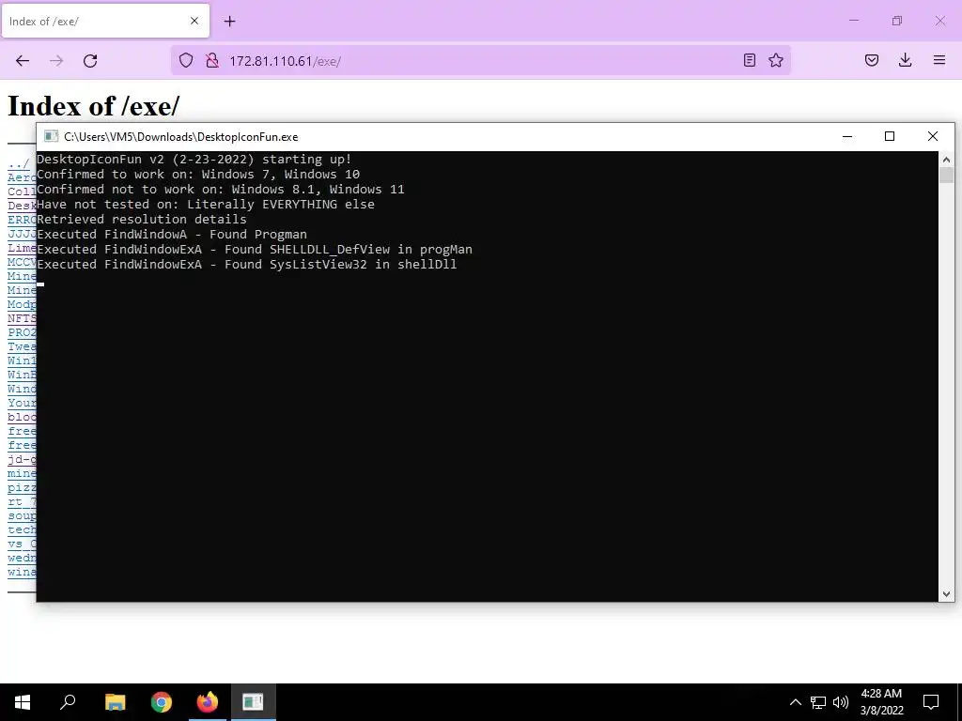Viewport: 962px width, 721px height.
Task: Open the link beginning with bloc
Action: (x=22, y=417)
